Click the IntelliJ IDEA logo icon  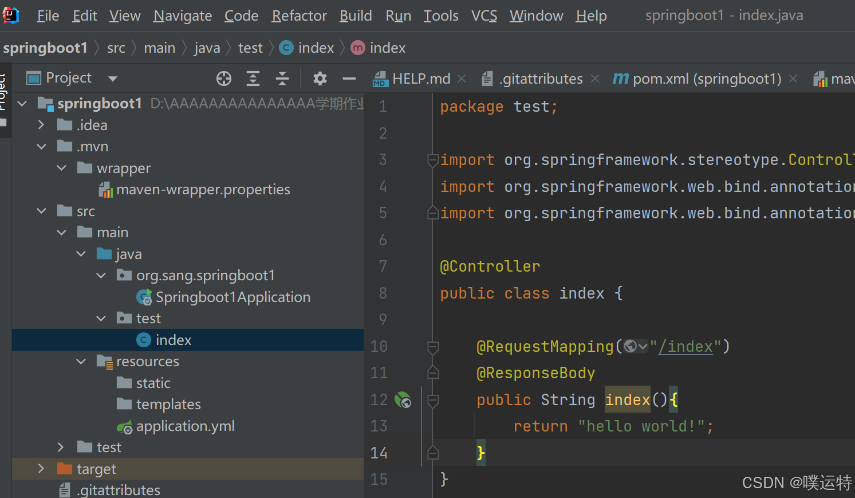click(x=10, y=15)
